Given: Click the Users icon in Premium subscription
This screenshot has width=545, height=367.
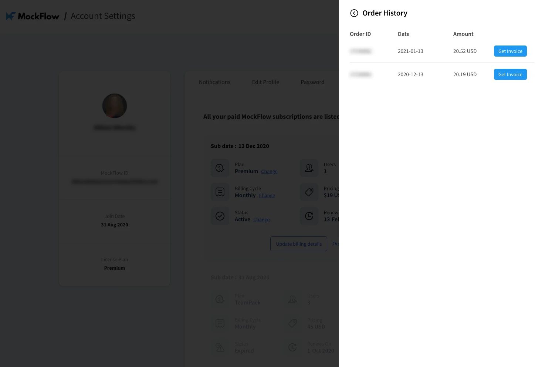Looking at the screenshot, I should tap(309, 168).
